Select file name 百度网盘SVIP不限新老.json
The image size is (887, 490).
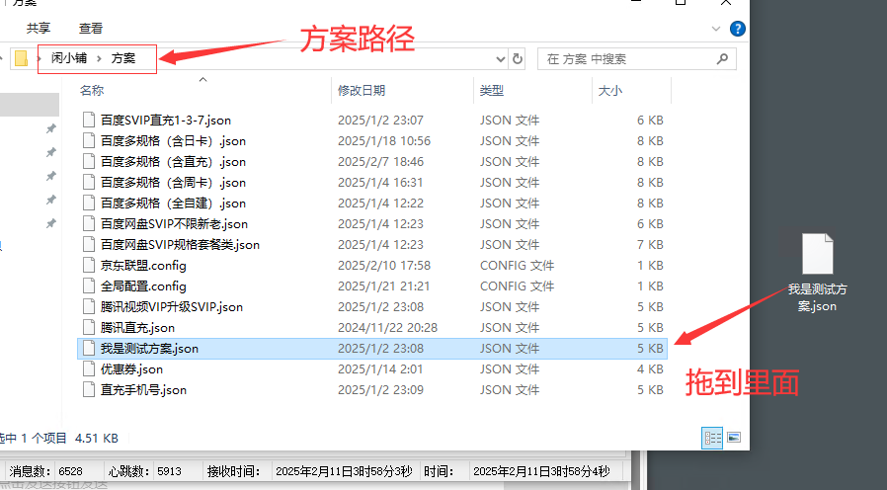pos(174,224)
